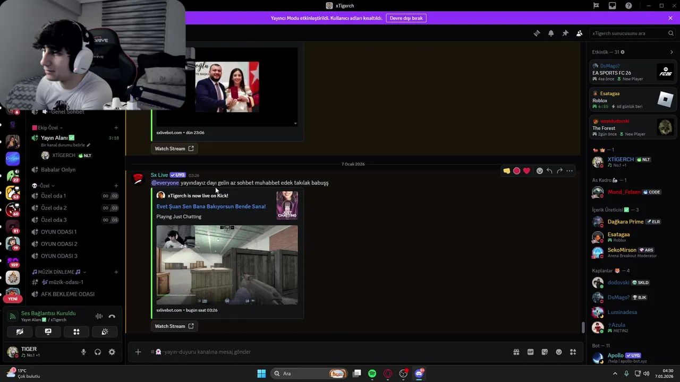Viewport: 680px width, 382px height.
Task: Open Dağkara Prime member profile
Action: [x=632, y=222]
